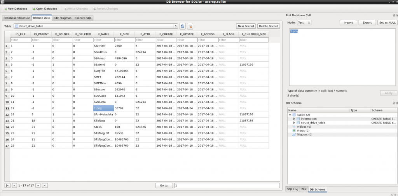Click the Delete Record button
This screenshot has height=196, width=398.
[x=268, y=26]
